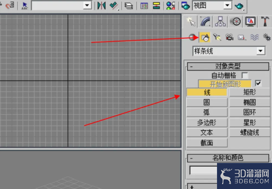This screenshot has height=189, width=272.
Task: Select the 圆 shape button
Action: 207,102
